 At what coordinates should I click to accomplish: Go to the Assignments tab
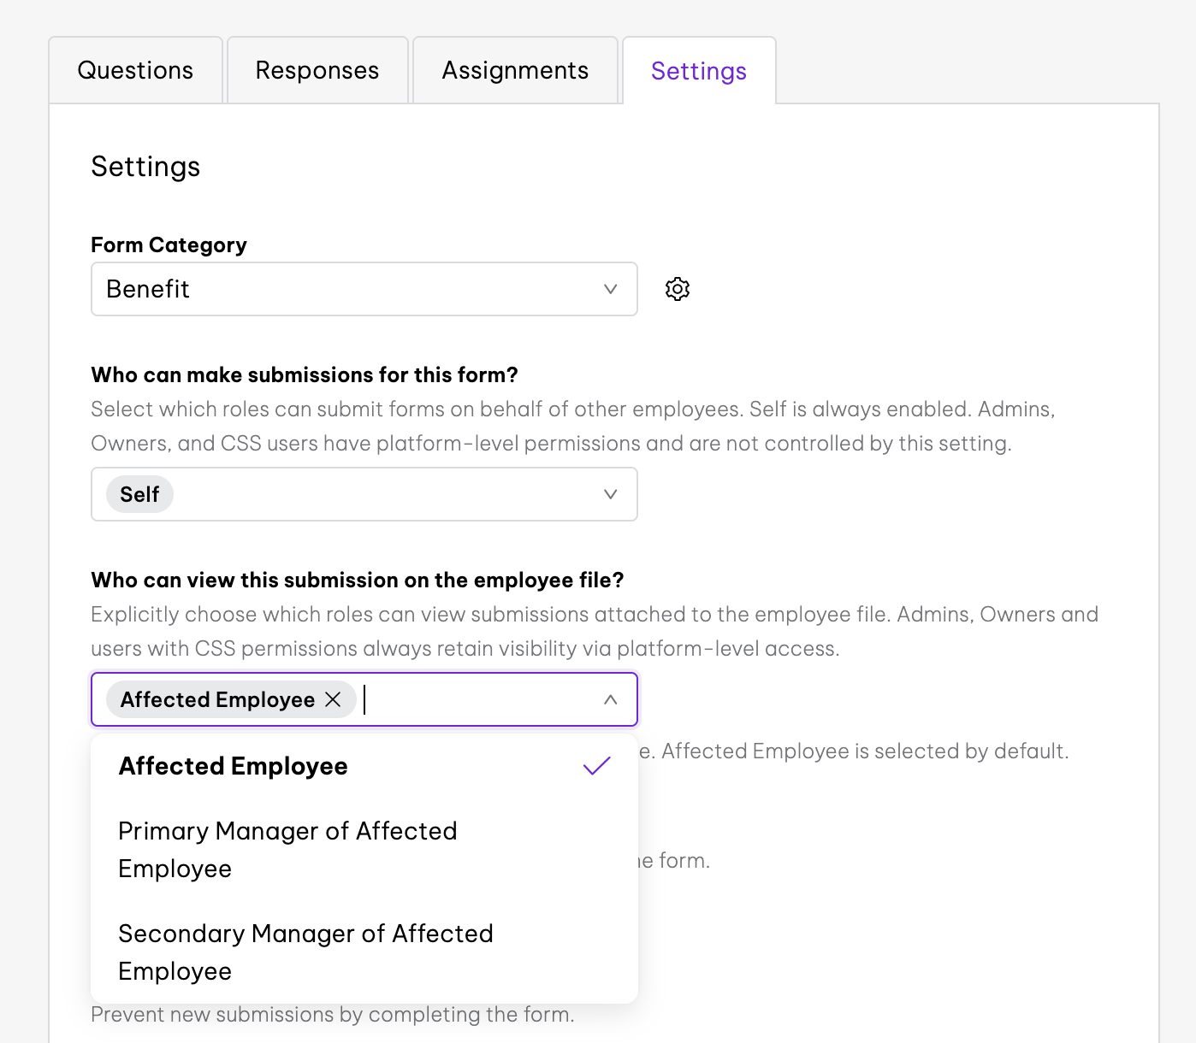pos(515,70)
